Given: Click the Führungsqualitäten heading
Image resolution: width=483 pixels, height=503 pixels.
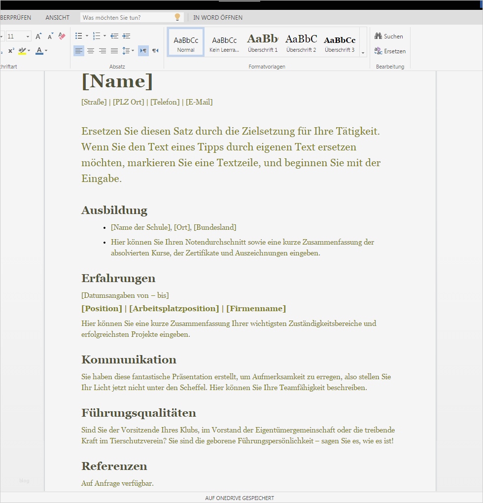Looking at the screenshot, I should pos(138,413).
